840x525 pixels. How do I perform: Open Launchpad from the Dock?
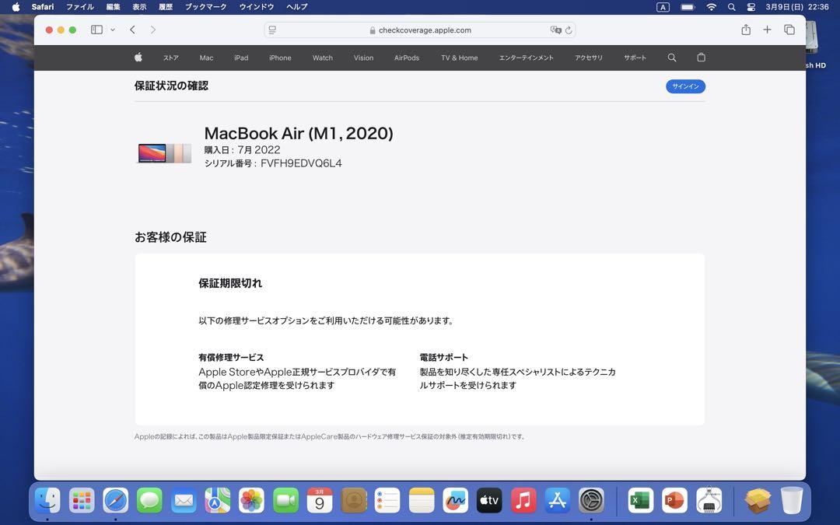tap(82, 501)
